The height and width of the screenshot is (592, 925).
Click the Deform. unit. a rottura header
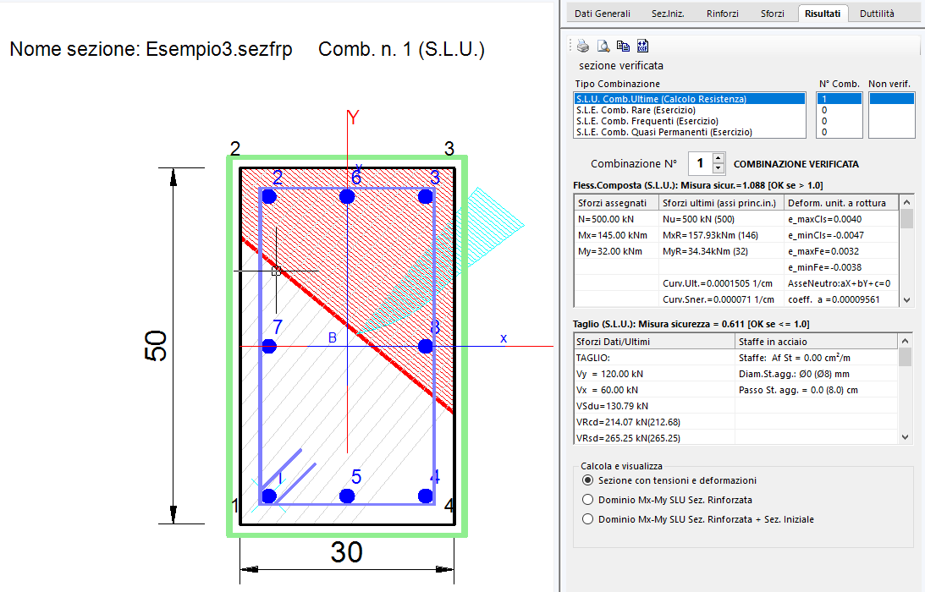click(x=840, y=203)
